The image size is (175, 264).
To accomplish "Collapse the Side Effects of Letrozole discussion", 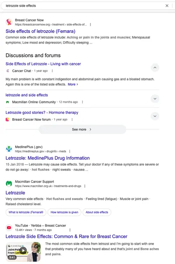I will 155,68.
